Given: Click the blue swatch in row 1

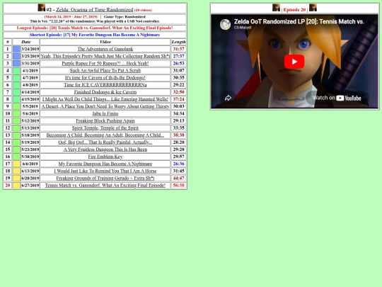Looking at the screenshot, I should coord(16,49).
